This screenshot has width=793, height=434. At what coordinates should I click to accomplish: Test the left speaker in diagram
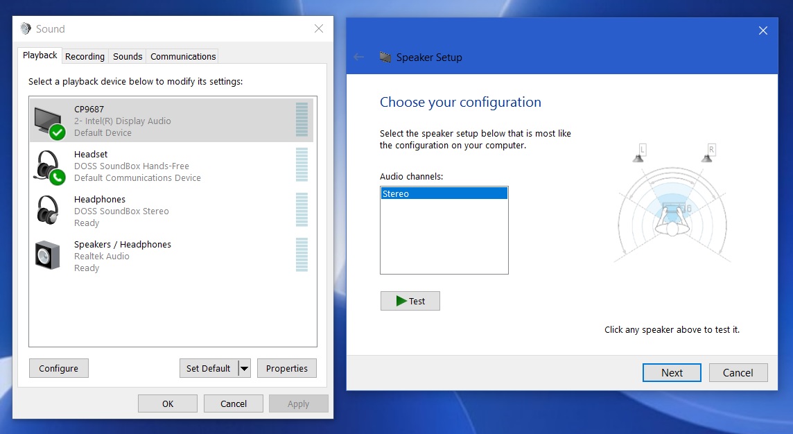tap(639, 154)
